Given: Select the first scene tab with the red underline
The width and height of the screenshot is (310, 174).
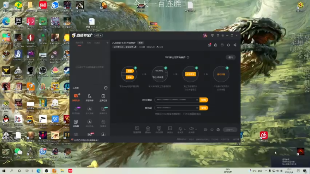Looking at the screenshot, I should [x=79, y=43].
